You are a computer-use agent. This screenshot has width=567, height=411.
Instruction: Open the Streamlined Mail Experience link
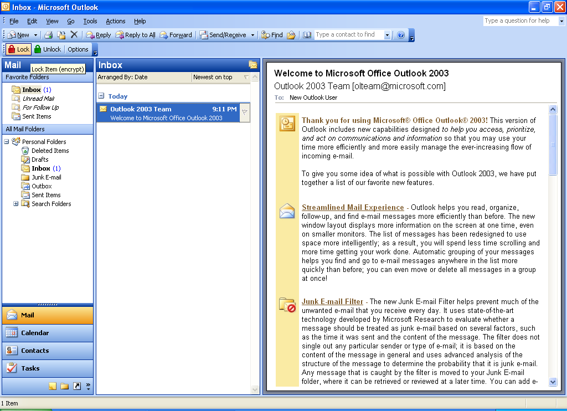coord(353,207)
